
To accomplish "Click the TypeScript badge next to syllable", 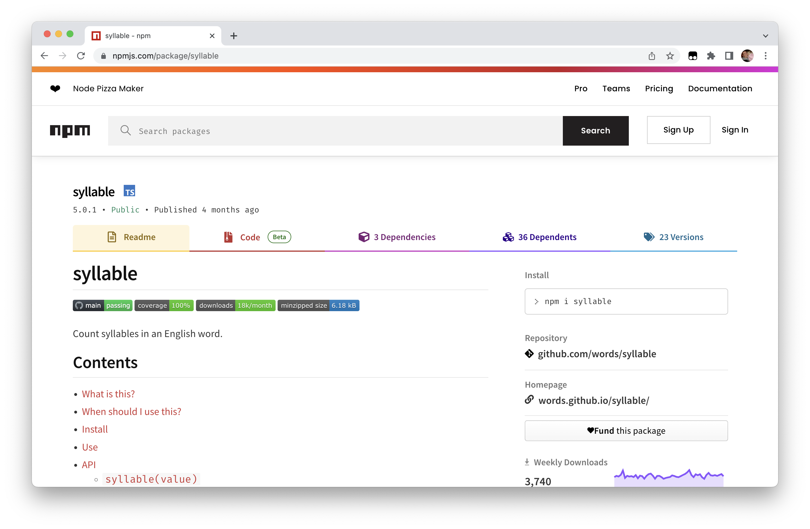I will click(x=129, y=191).
